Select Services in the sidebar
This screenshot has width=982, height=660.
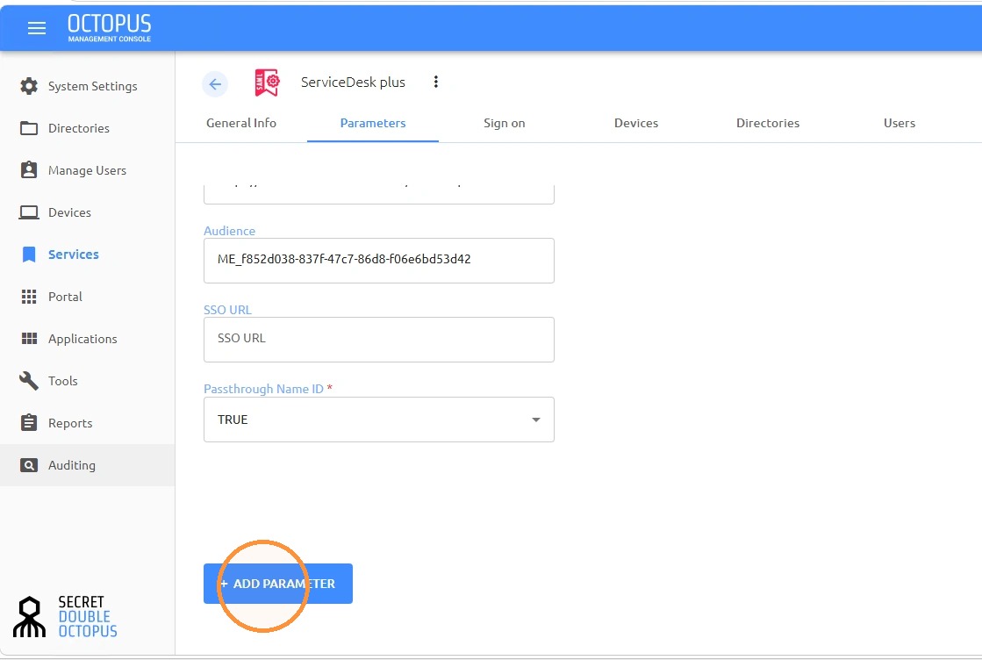pos(88,255)
